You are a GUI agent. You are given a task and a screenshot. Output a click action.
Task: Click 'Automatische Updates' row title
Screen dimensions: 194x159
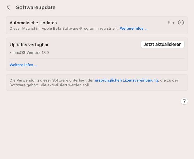(x=33, y=23)
